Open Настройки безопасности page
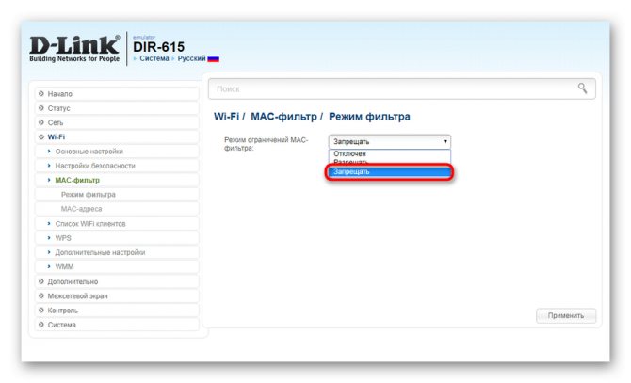The width and height of the screenshot is (631, 383). pos(117,166)
